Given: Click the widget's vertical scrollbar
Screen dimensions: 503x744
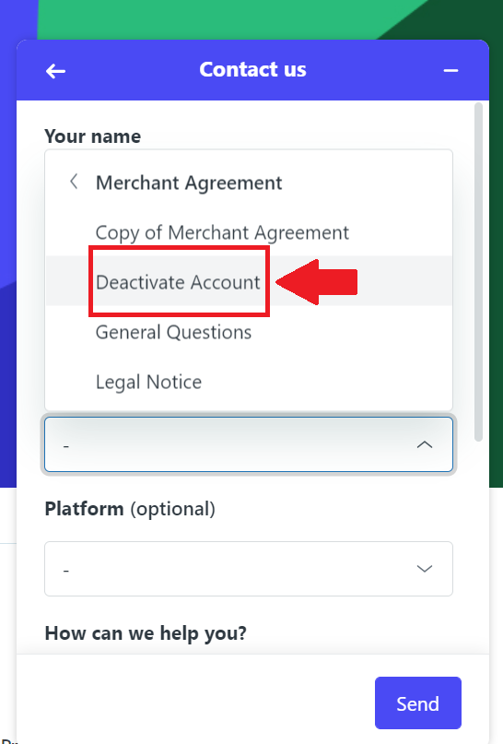Looking at the screenshot, I should point(478,272).
